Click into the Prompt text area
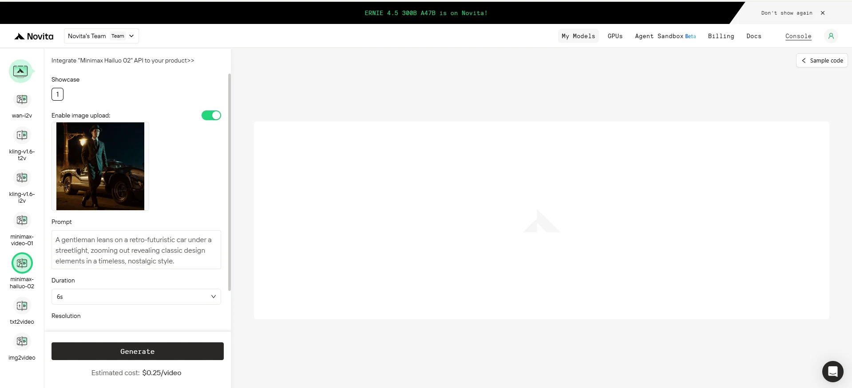852x388 pixels. [x=136, y=250]
